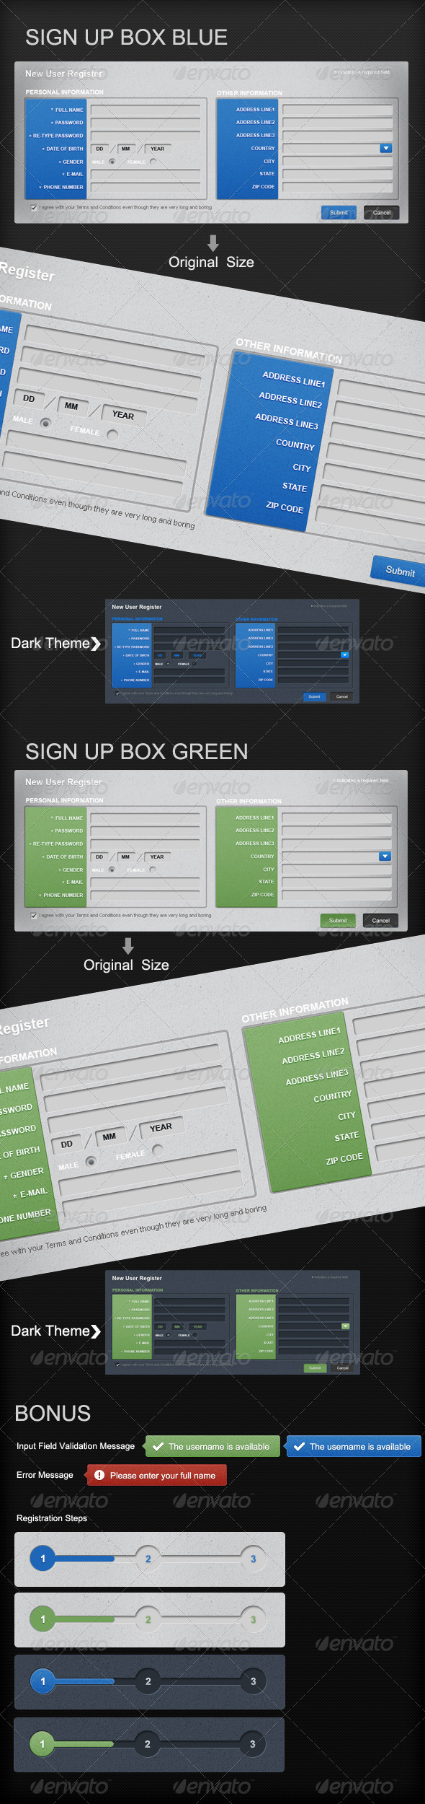This screenshot has width=425, height=1804.
Task: Click the Address Line1 field in the blue sign up box
Action: point(338,110)
